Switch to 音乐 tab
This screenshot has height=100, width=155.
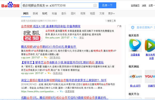pyautogui.click(x=64, y=13)
